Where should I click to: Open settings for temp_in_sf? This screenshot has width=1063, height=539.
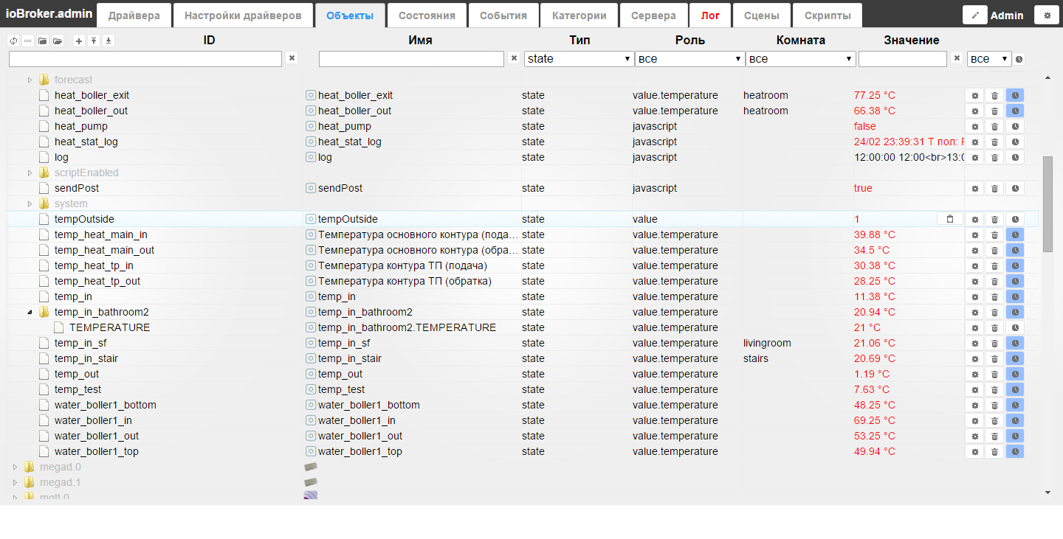click(974, 343)
